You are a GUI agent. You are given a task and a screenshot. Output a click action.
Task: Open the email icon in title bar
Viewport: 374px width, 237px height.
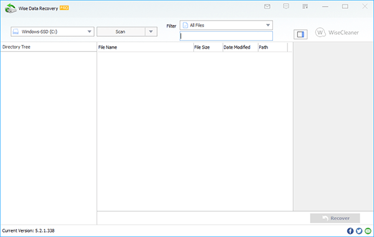pos(267,6)
